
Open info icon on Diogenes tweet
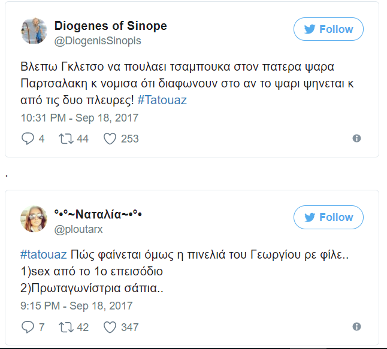click(x=356, y=138)
